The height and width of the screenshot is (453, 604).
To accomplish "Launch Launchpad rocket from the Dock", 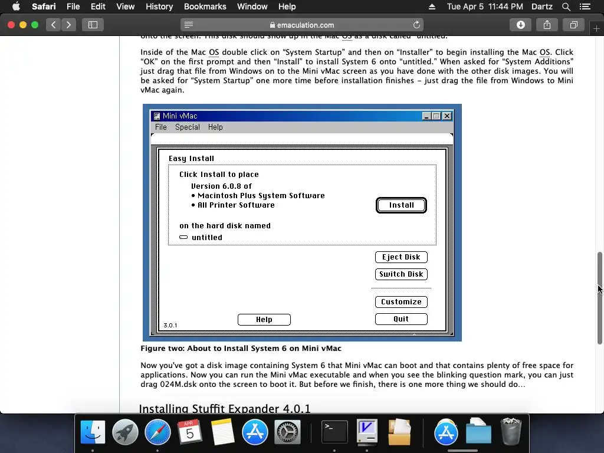I will 125,432.
